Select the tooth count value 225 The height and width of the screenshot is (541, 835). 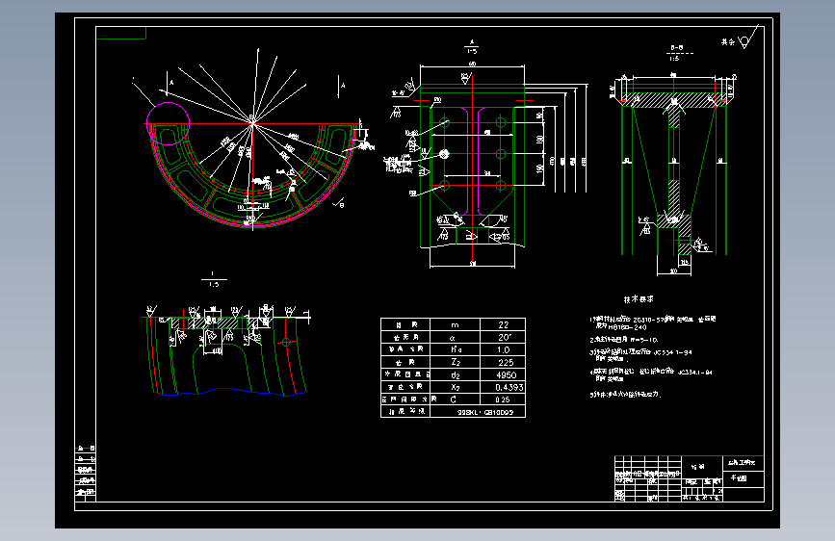506,363
